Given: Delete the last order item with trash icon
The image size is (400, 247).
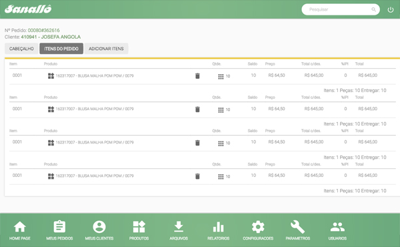Looking at the screenshot, I should click(197, 176).
